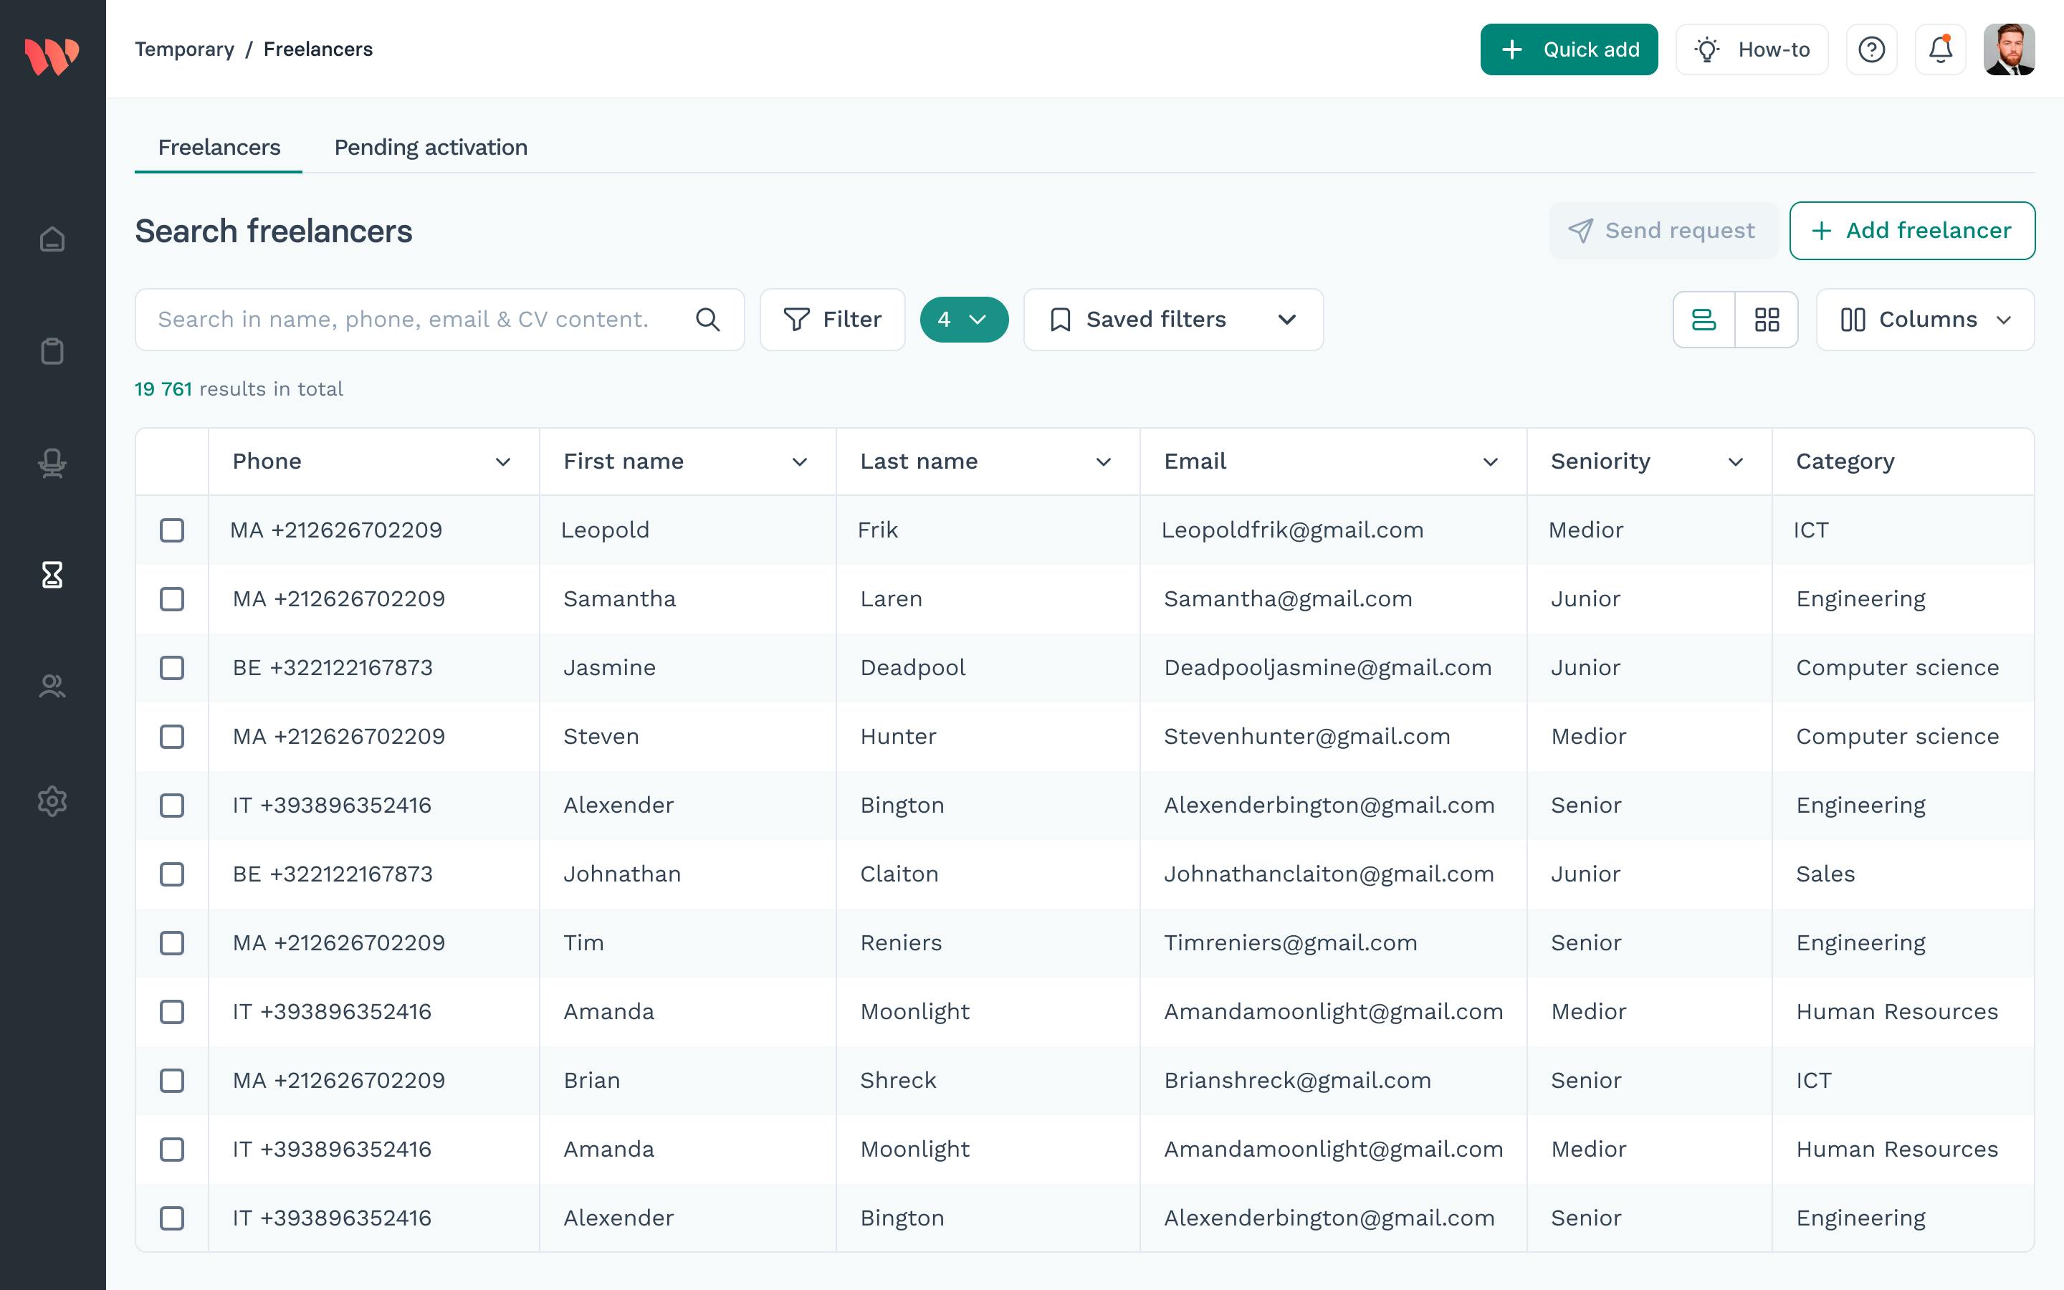Open the settings gear in sidebar
Viewport: 2064px width, 1290px height.
click(52, 801)
